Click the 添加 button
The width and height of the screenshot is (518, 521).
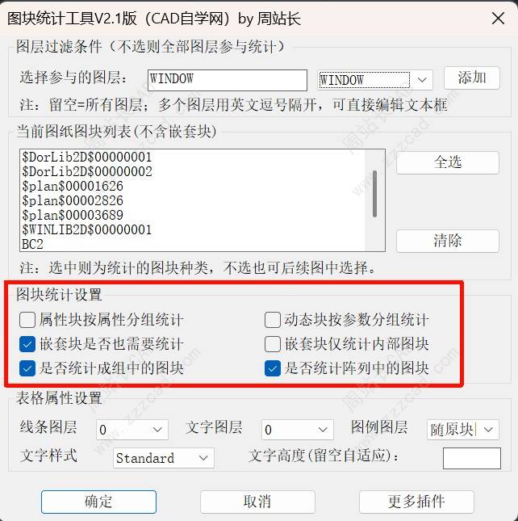point(471,78)
